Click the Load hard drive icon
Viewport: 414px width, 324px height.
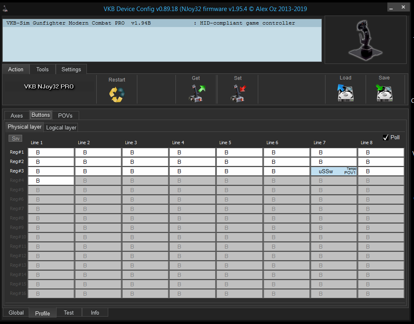click(346, 93)
